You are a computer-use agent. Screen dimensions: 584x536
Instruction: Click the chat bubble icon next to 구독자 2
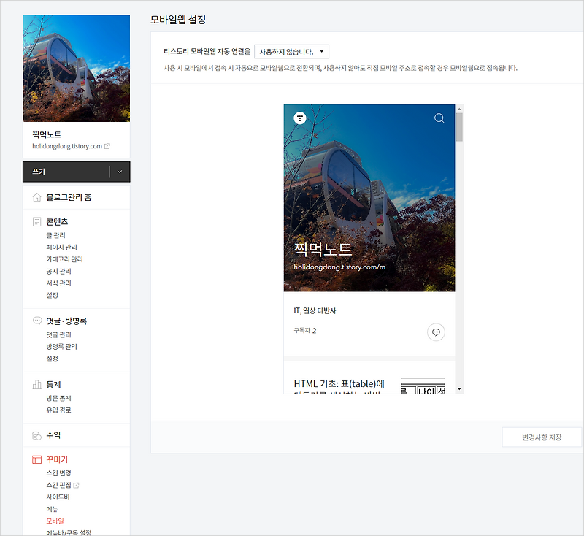pos(436,332)
